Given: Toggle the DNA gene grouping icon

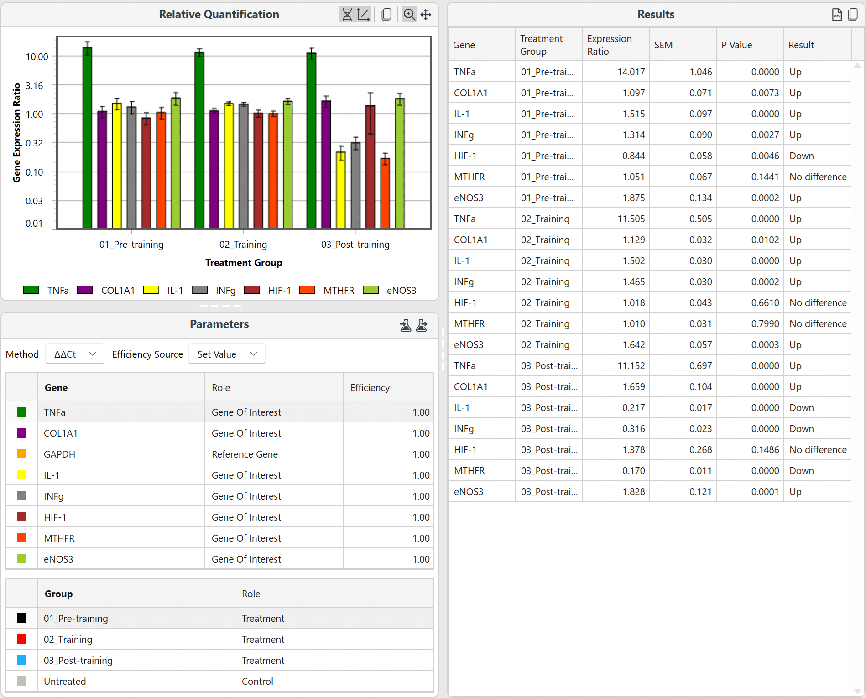Looking at the screenshot, I should tap(347, 15).
